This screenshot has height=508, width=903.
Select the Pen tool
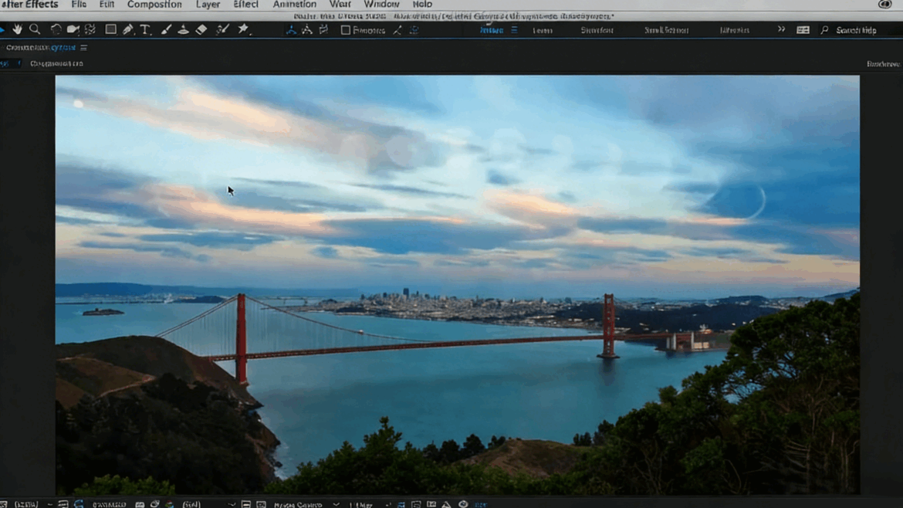(x=128, y=29)
